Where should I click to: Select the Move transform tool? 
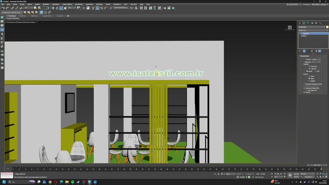(53, 8)
